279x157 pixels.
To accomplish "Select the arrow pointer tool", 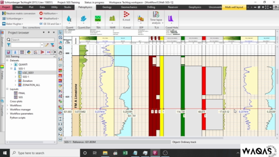I will point(60,32).
